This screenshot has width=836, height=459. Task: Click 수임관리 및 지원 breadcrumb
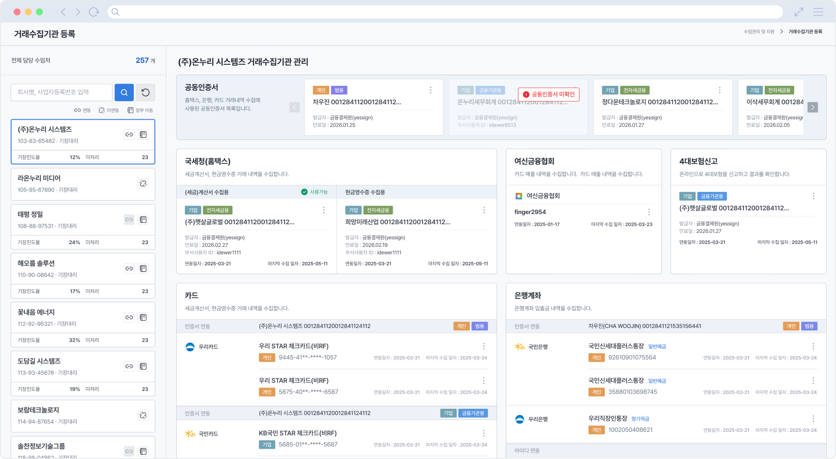(x=759, y=32)
